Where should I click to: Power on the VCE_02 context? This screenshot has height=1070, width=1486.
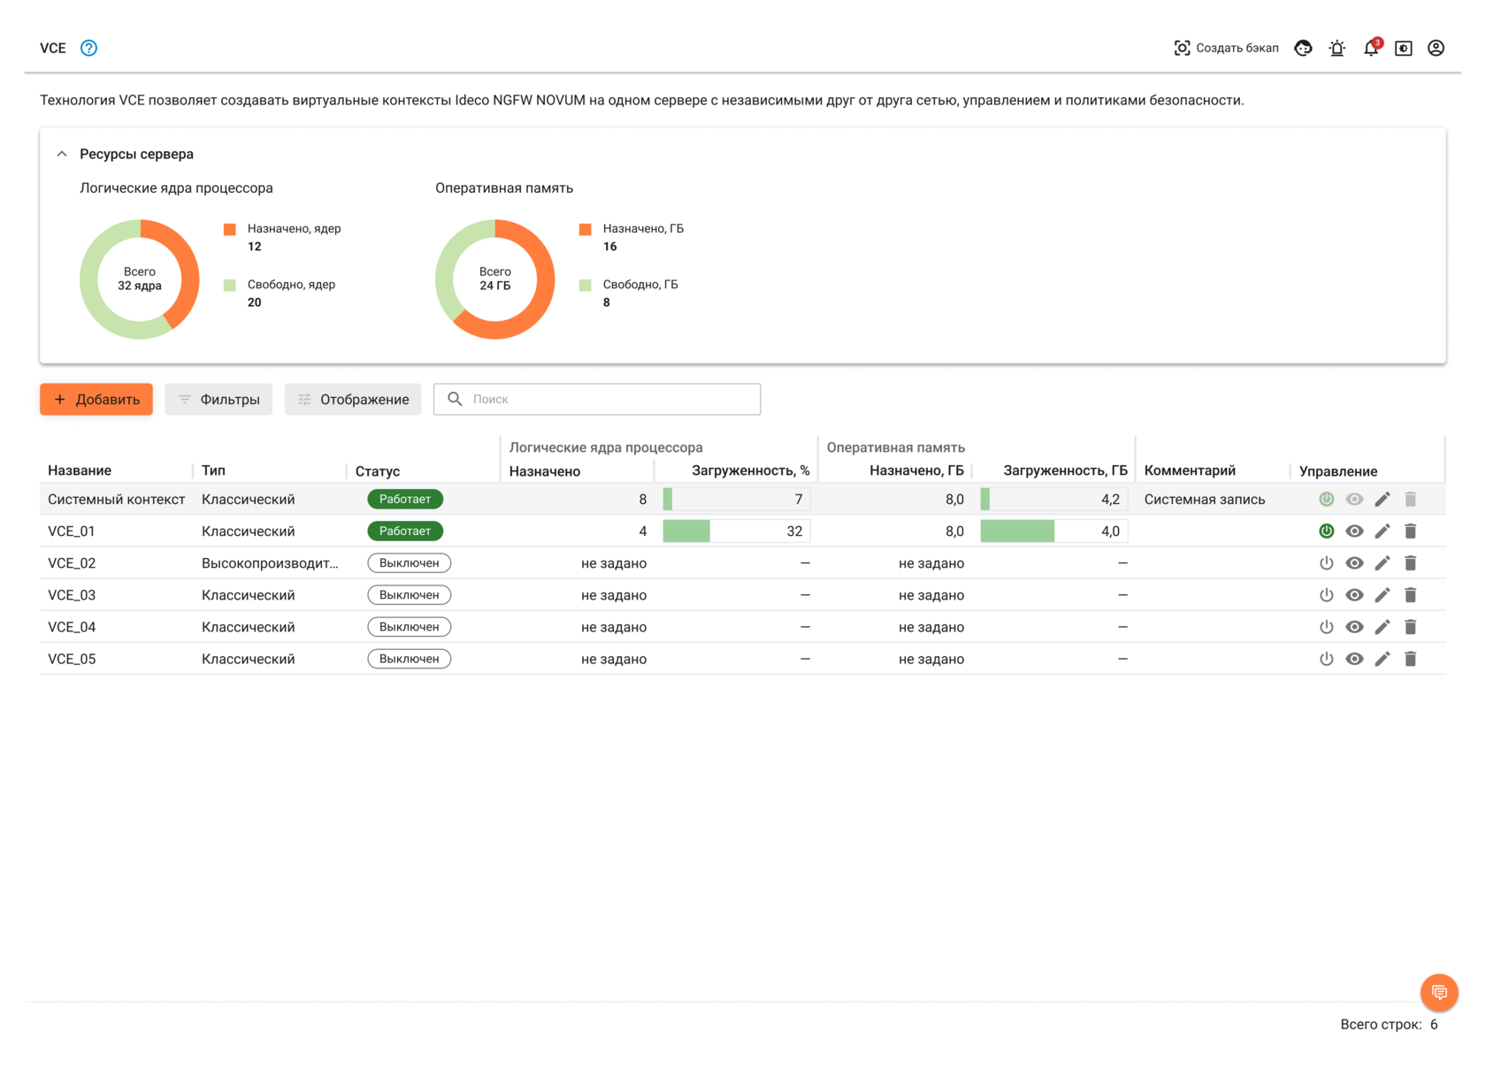pos(1326,563)
